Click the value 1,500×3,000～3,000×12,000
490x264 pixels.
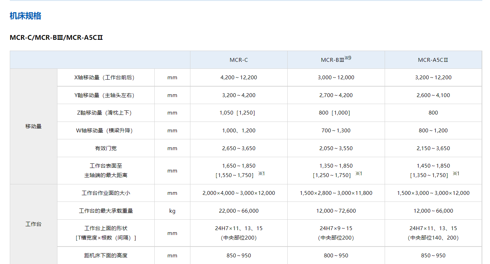433,193
